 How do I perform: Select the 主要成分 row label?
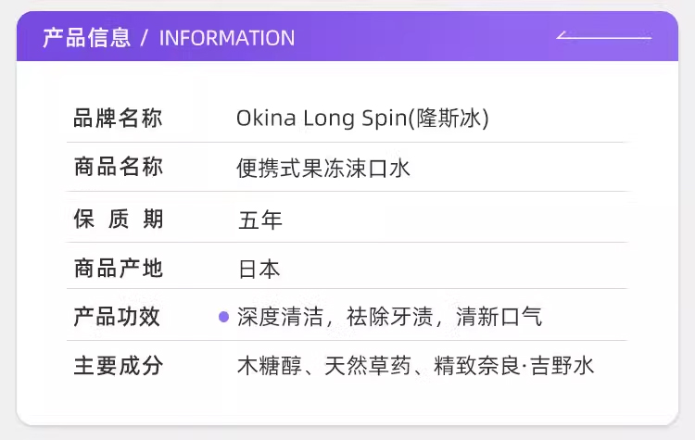[119, 366]
